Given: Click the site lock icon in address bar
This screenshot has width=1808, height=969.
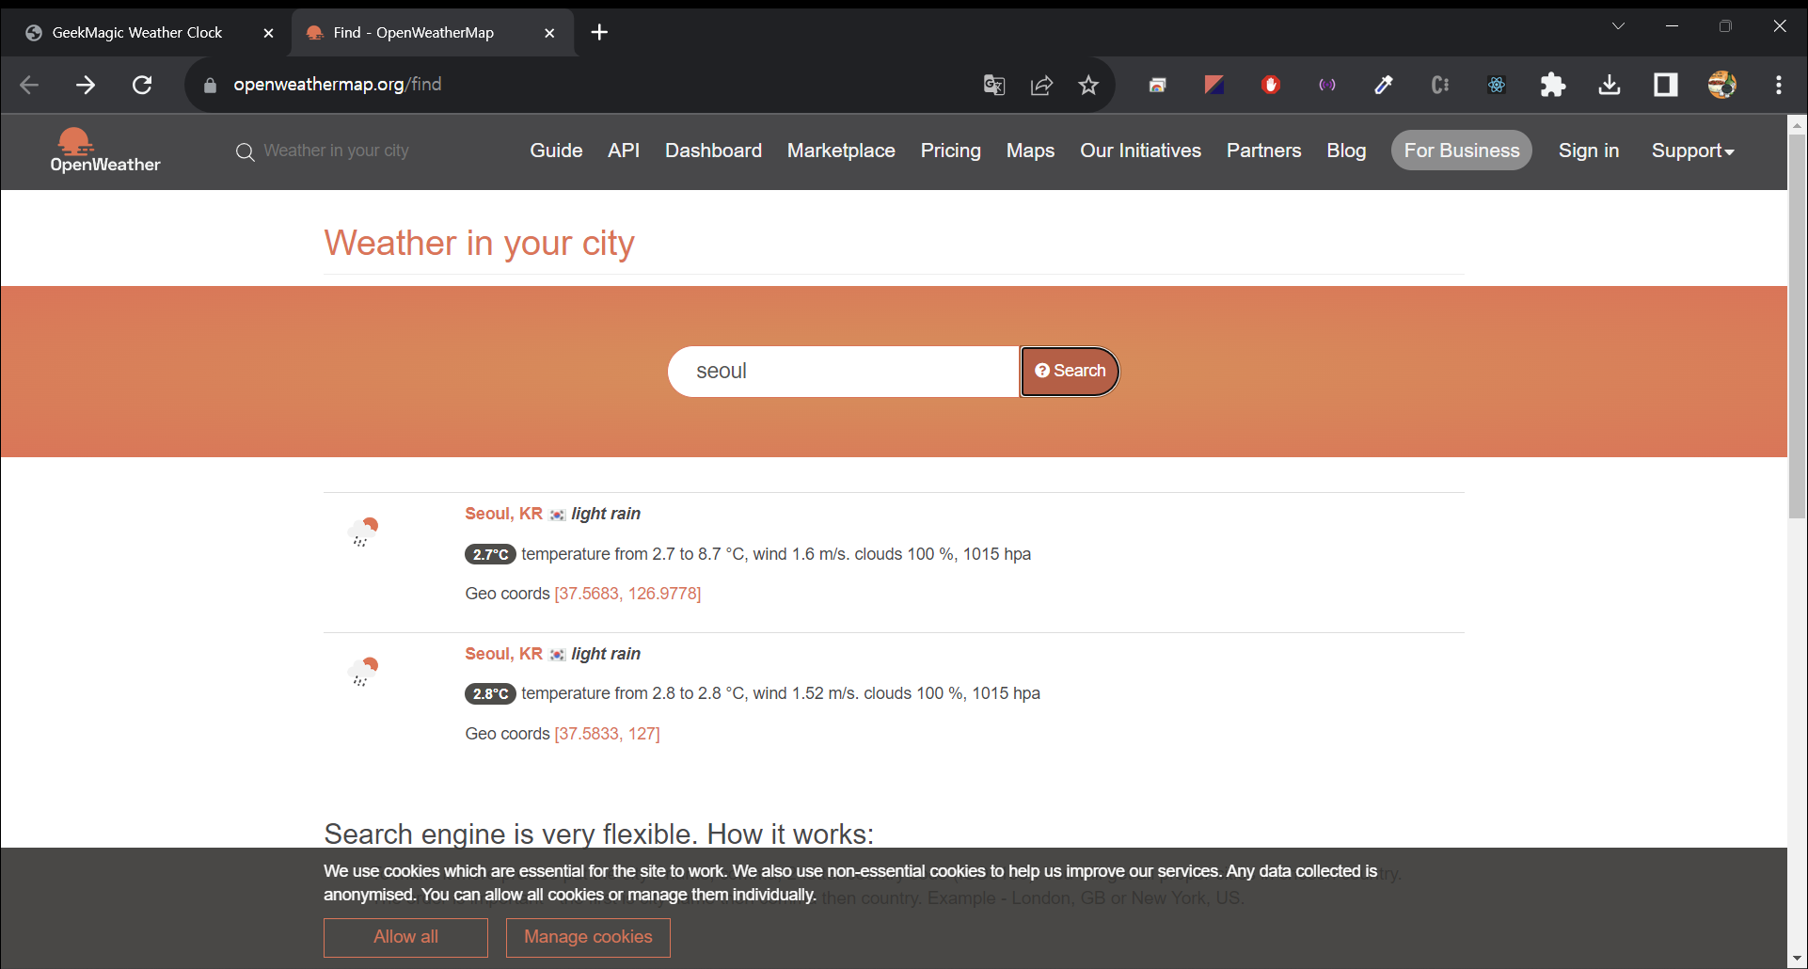Looking at the screenshot, I should click(x=210, y=85).
